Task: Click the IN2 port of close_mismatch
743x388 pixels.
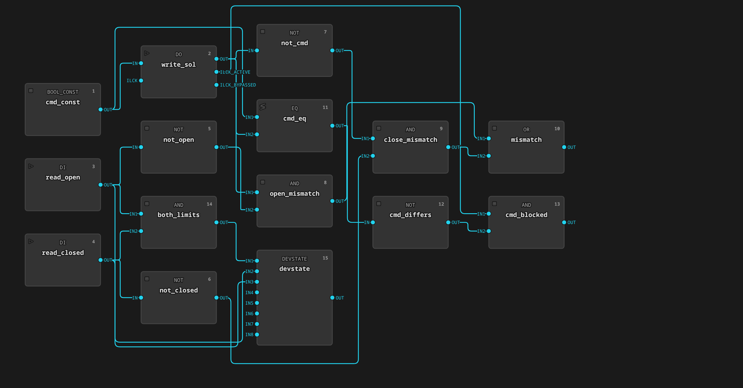Action: pos(373,156)
